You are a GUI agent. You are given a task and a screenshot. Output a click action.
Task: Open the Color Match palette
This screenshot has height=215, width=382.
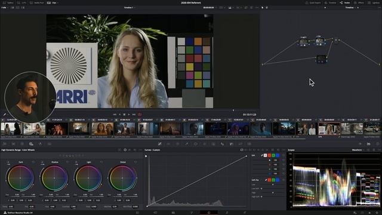click(13, 144)
